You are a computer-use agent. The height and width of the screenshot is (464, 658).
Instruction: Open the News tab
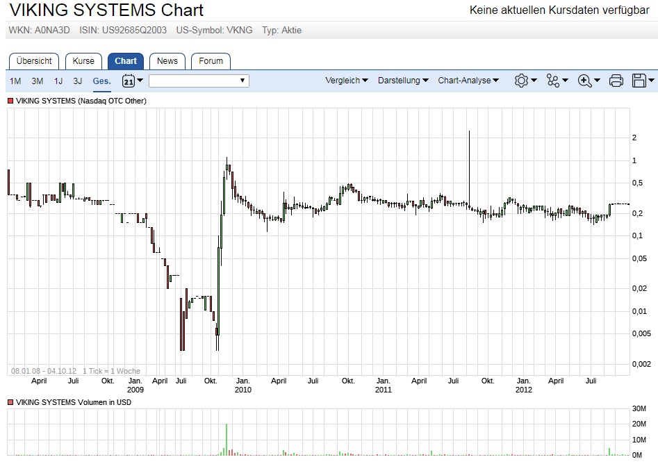[167, 61]
